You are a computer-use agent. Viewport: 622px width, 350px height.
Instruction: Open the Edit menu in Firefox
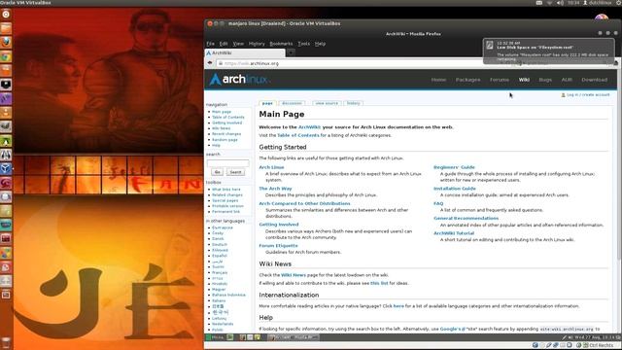click(224, 44)
